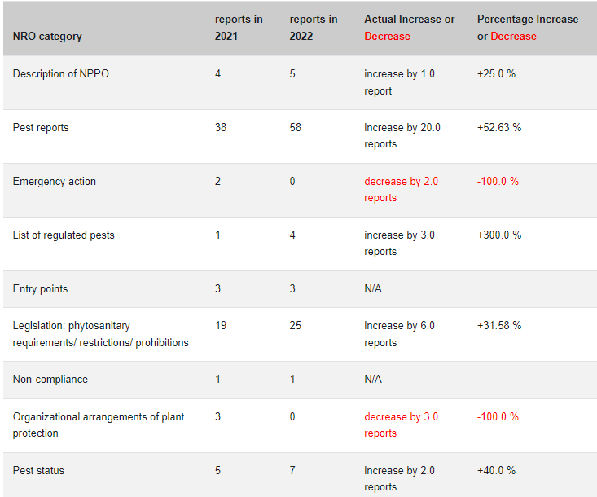
Task: Click the 'NRO category' column header
Action: pos(47,37)
